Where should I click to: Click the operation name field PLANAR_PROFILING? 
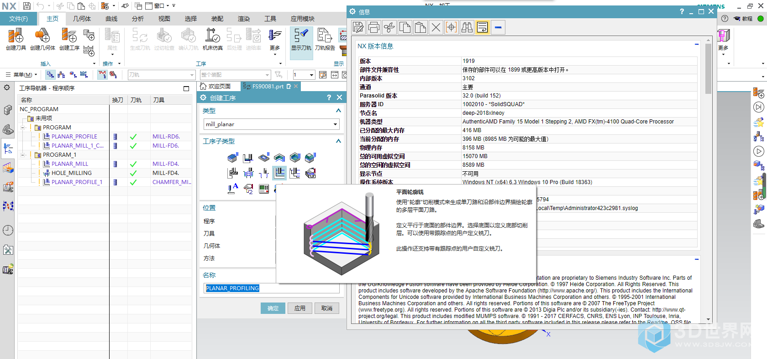271,288
